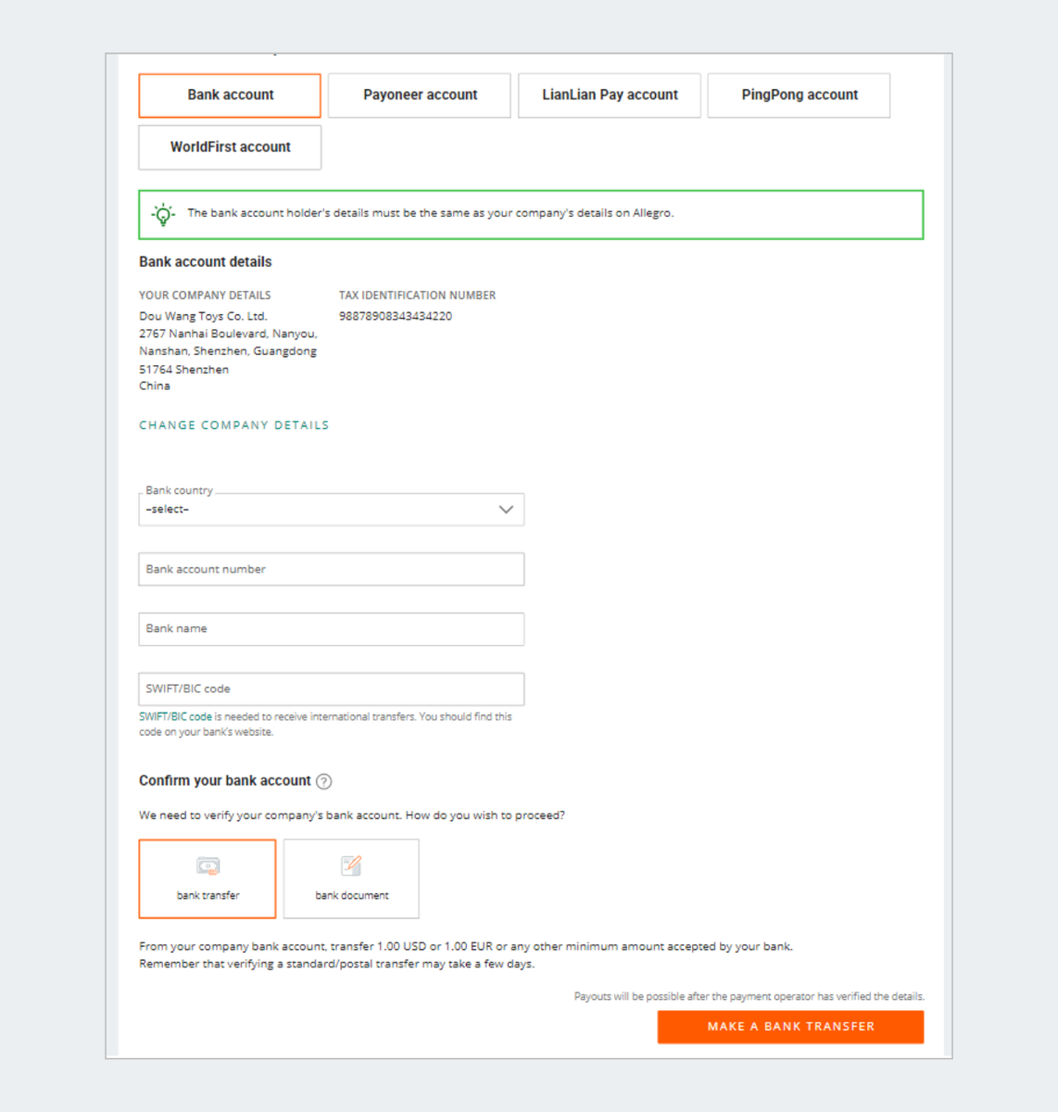Open the SWIFT/BIC code help link
The image size is (1058, 1112).
175,716
